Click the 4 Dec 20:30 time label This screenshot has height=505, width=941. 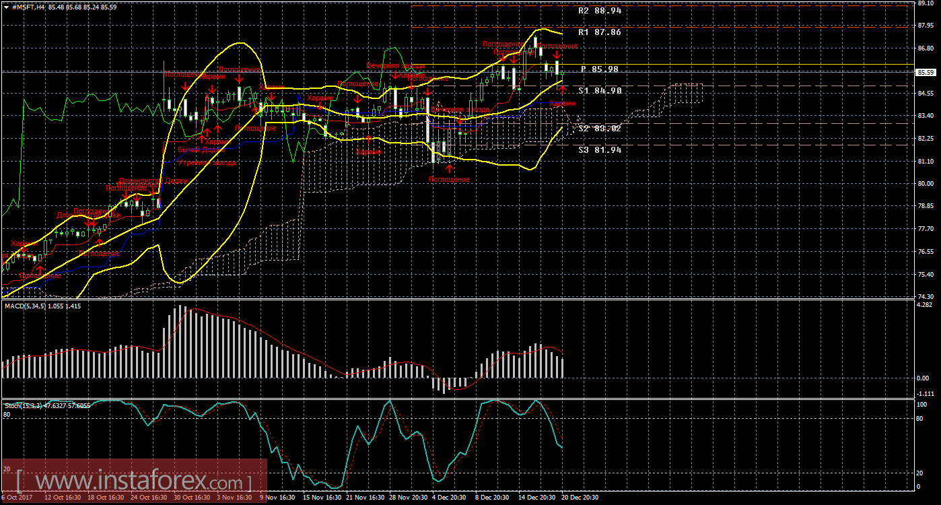(449, 498)
